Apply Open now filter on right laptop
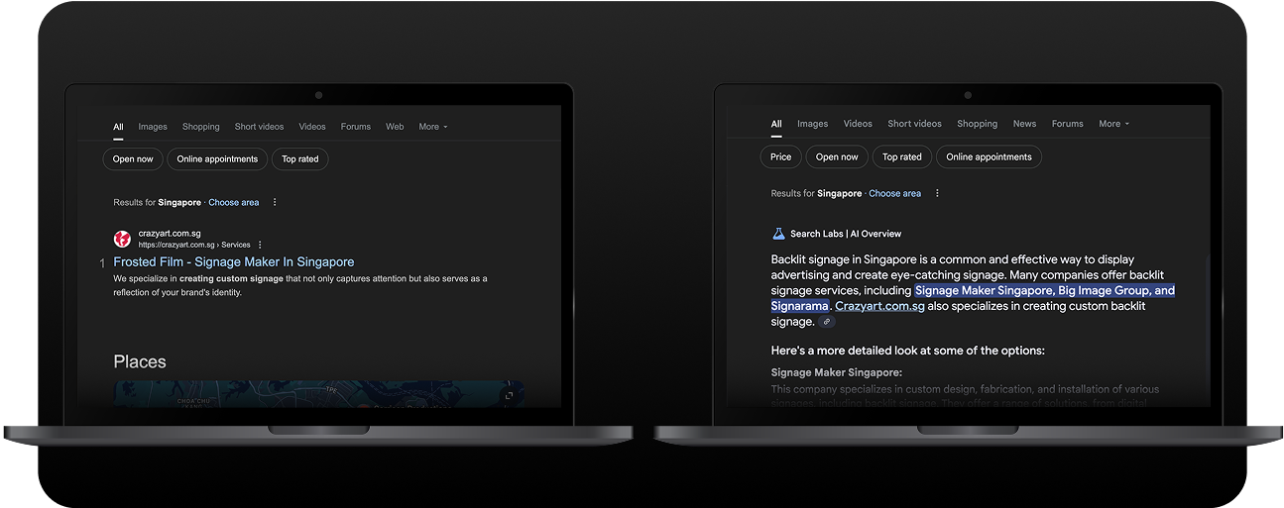 pos(837,156)
